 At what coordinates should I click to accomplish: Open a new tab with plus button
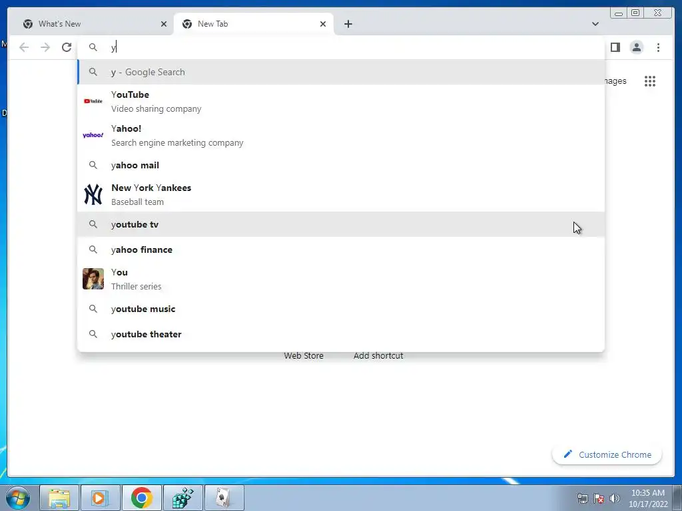(x=348, y=24)
